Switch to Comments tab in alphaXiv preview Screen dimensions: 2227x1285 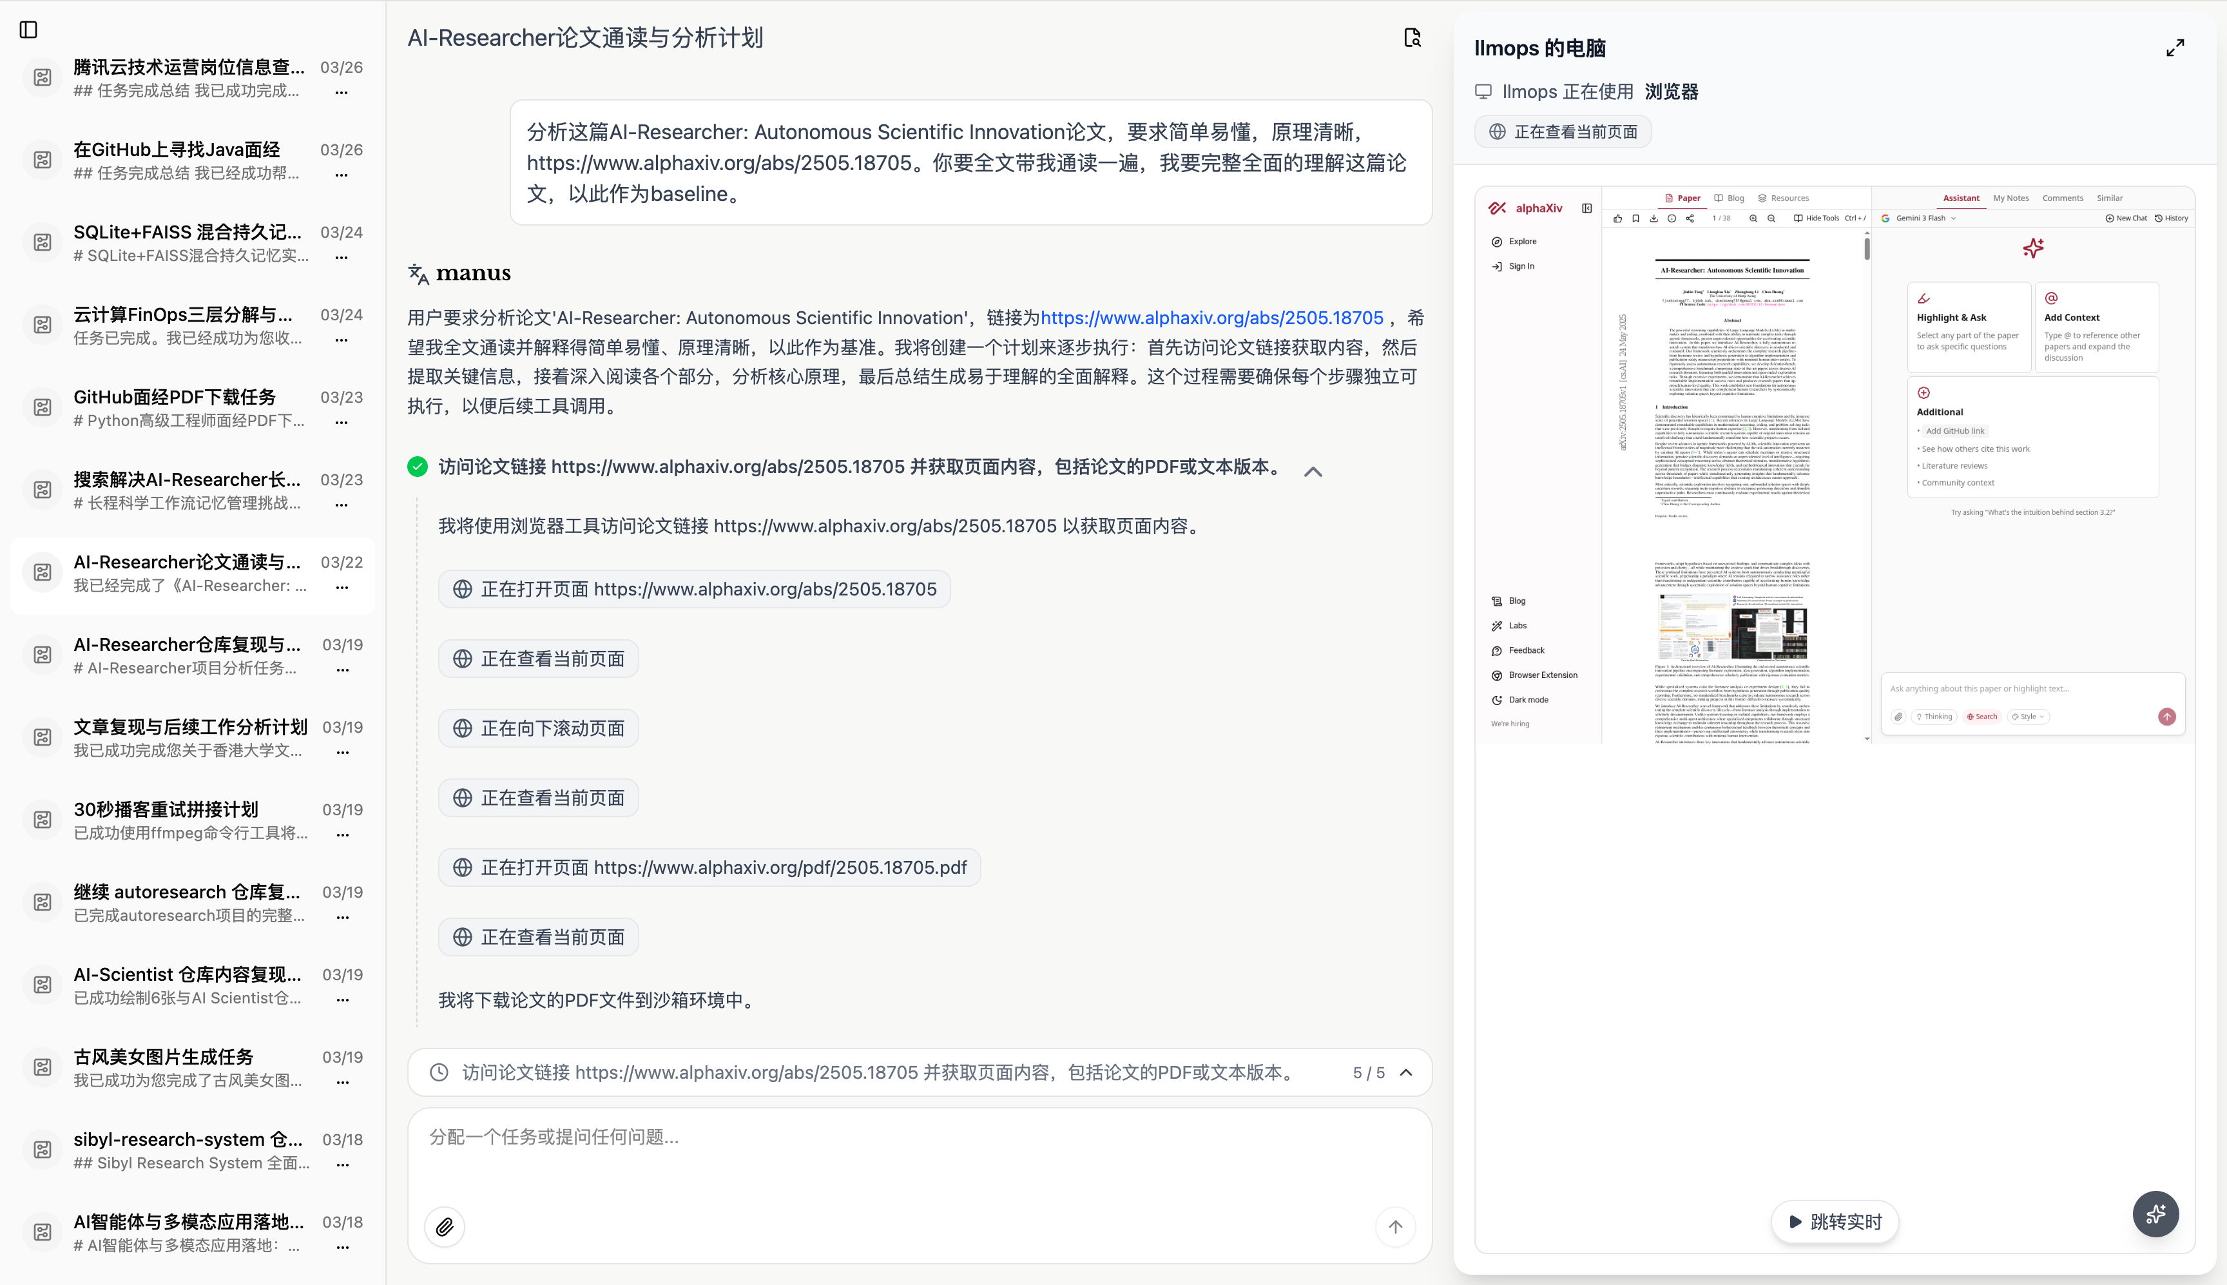(x=2062, y=198)
